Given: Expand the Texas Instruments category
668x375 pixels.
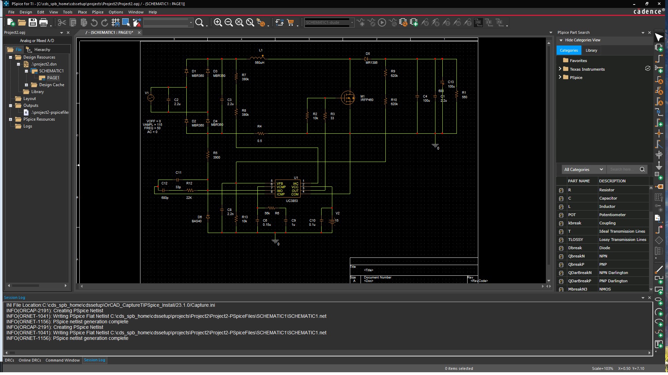Looking at the screenshot, I should 560,69.
